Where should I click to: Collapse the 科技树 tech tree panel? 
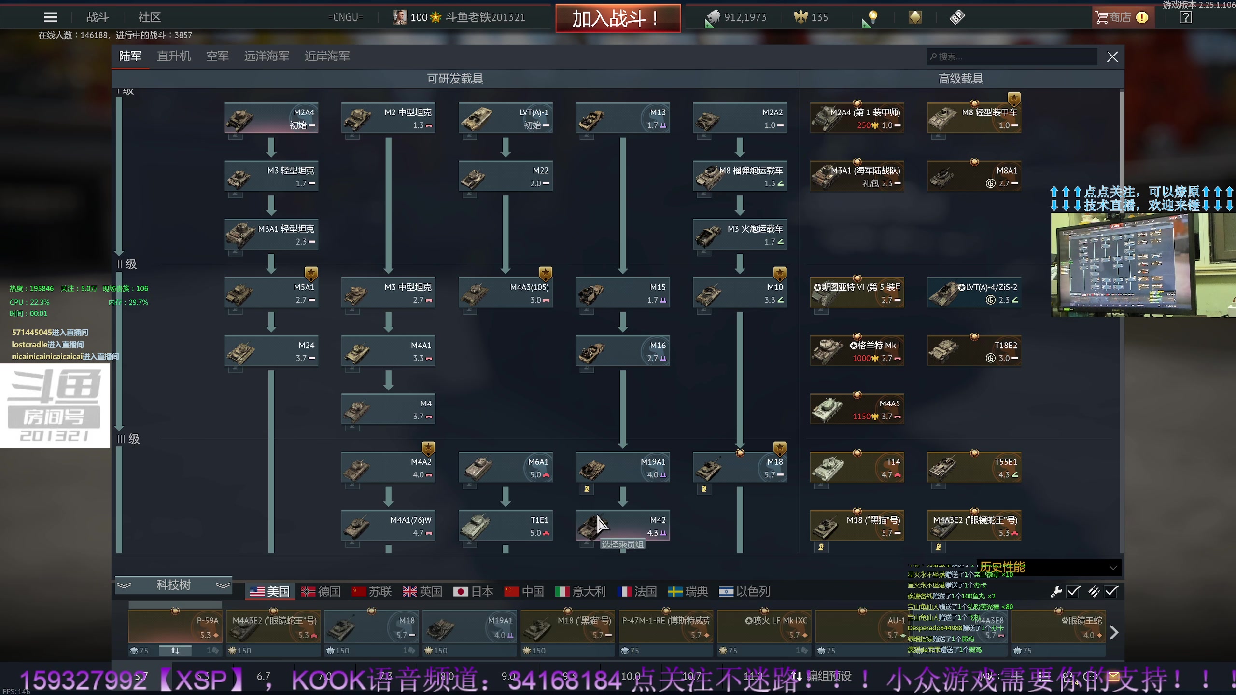[173, 585]
